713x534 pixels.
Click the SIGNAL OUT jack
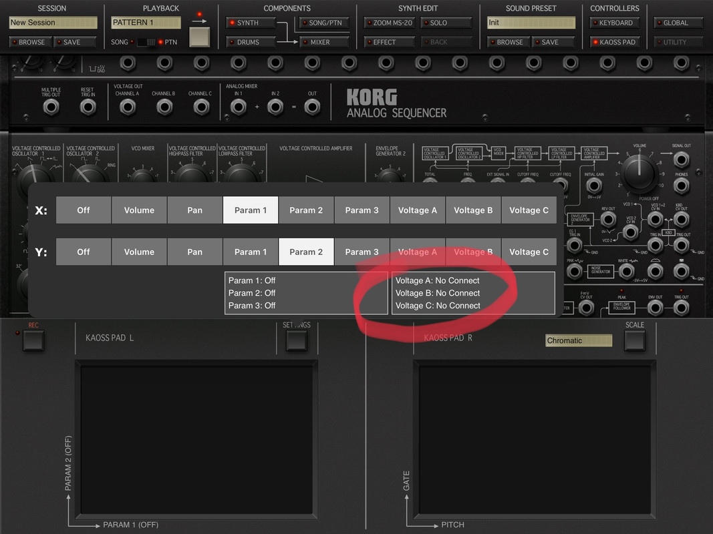pos(681,160)
